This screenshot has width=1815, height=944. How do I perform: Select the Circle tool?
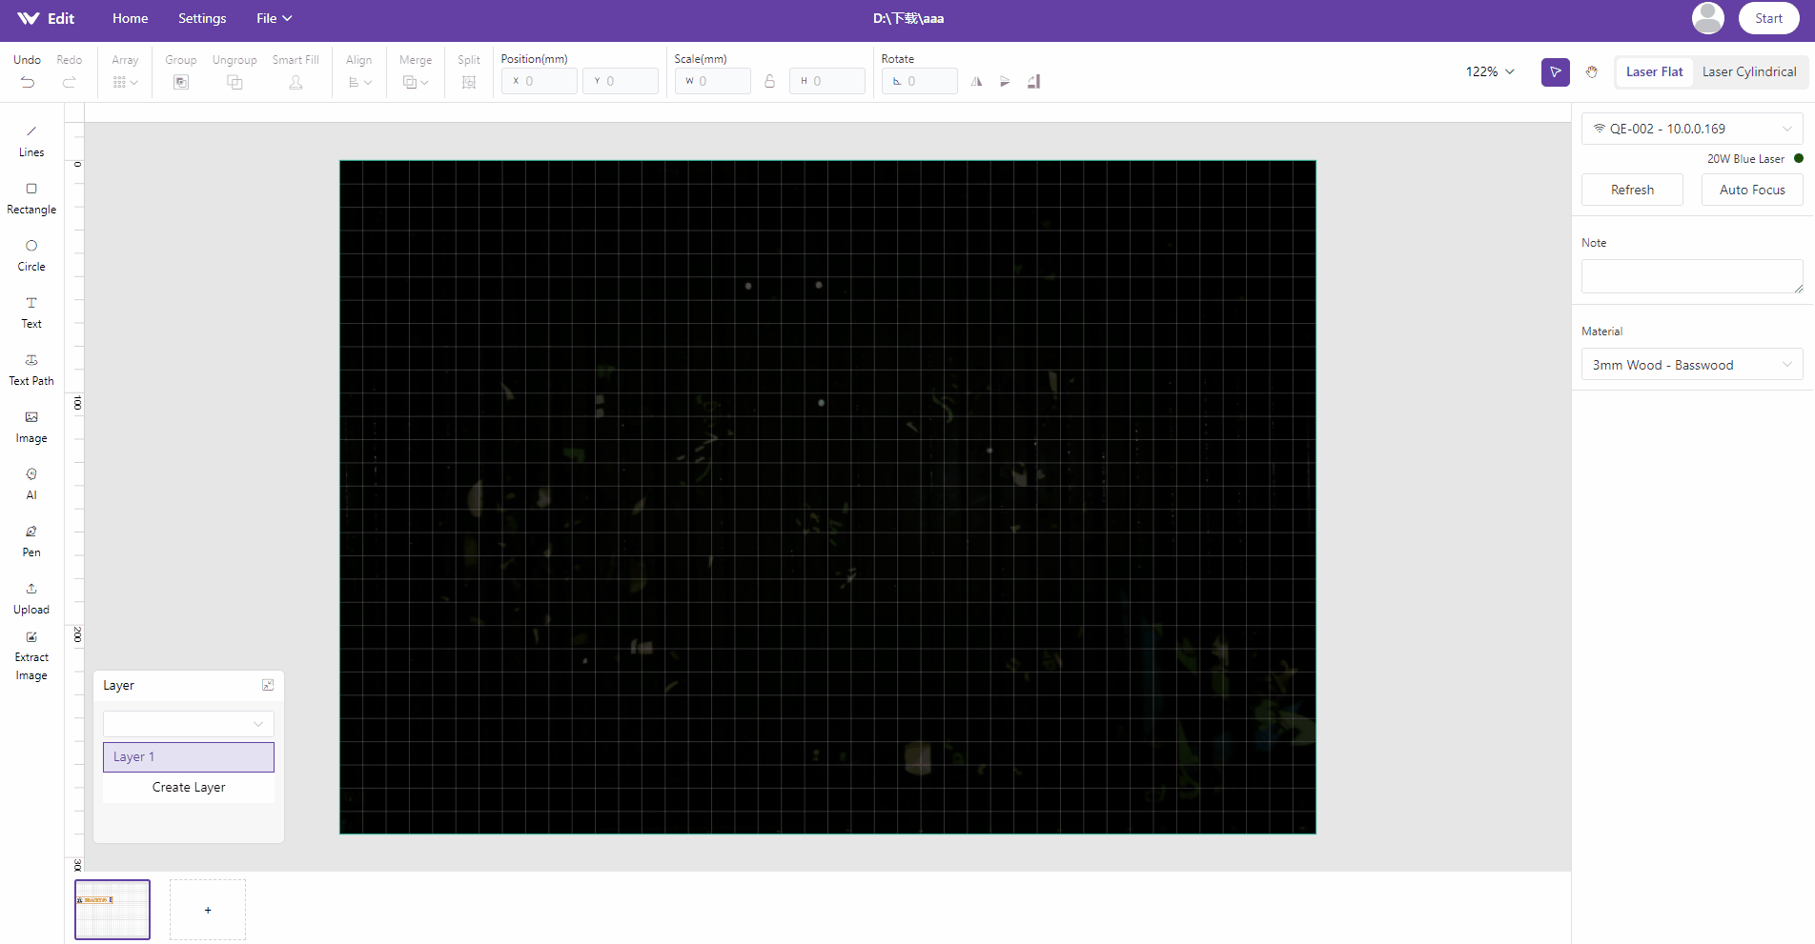tap(31, 255)
